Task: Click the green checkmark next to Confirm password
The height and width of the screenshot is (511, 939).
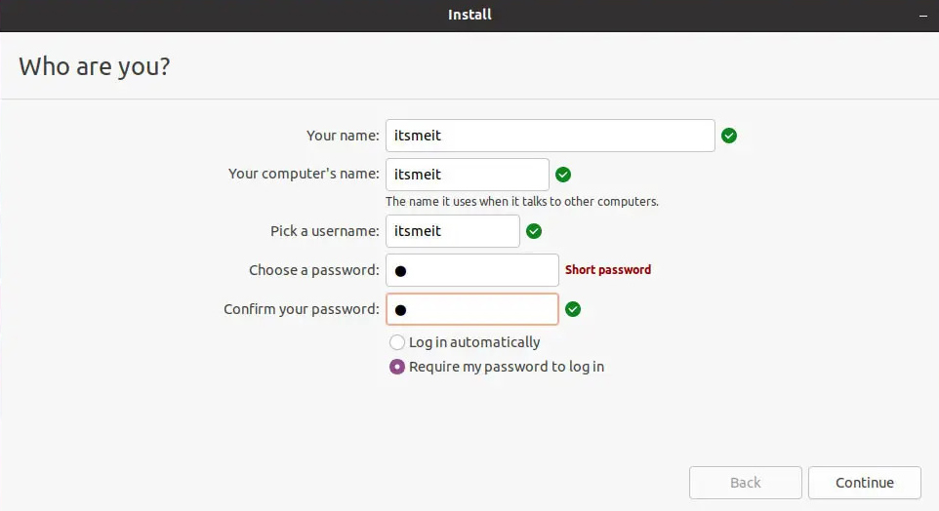Action: [x=573, y=309]
